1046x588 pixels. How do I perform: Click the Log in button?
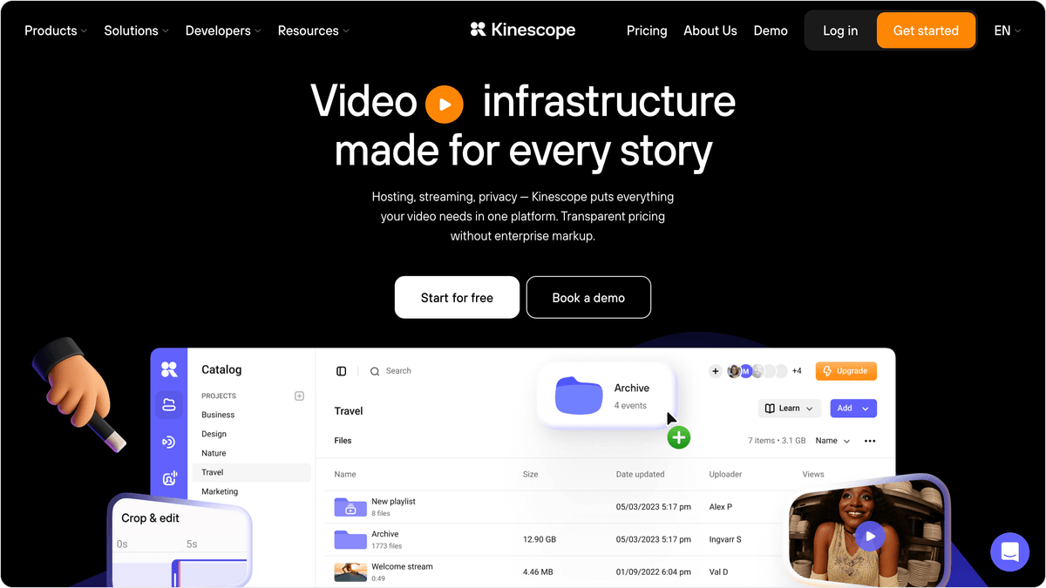pyautogui.click(x=840, y=30)
